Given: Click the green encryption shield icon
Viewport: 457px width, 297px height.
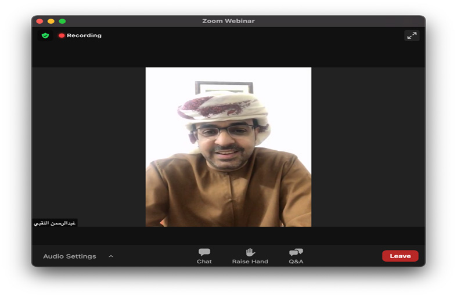Looking at the screenshot, I should (45, 35).
